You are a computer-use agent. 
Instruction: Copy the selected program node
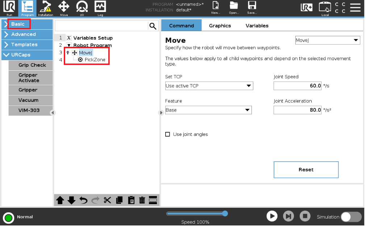point(119,200)
